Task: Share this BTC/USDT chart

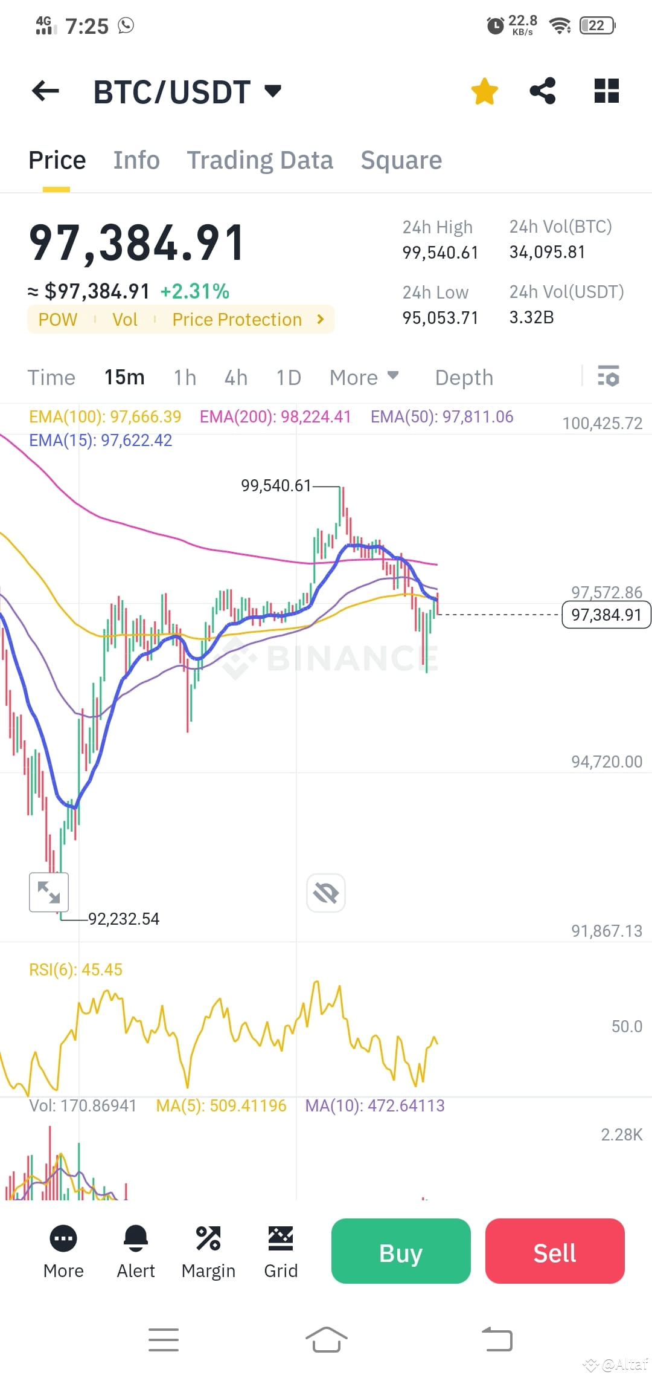Action: click(x=543, y=91)
